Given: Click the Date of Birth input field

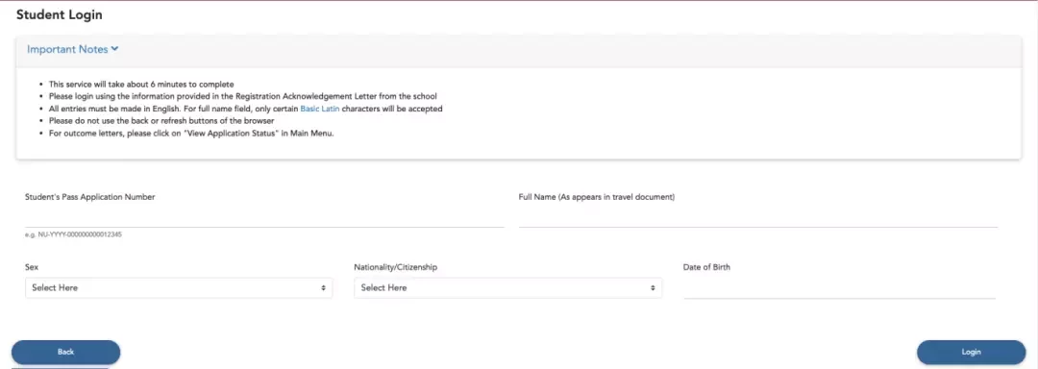Looking at the screenshot, I should pos(839,288).
